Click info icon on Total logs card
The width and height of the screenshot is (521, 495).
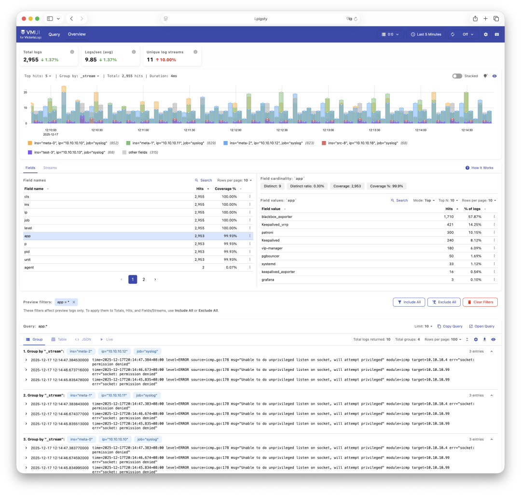72,52
